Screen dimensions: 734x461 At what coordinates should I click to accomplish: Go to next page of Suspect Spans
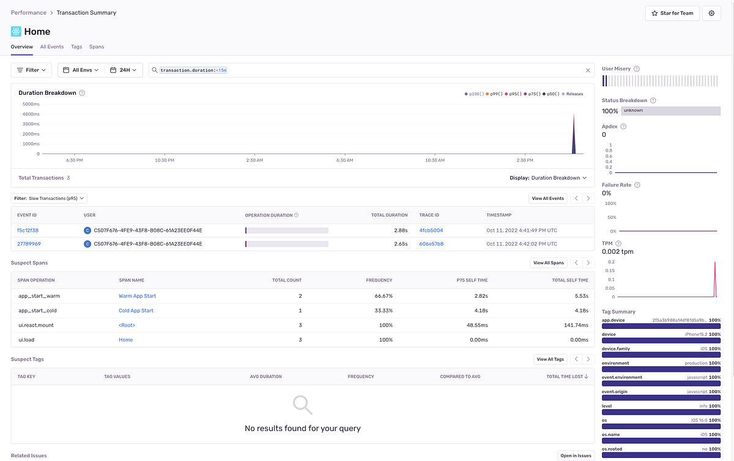tap(588, 263)
